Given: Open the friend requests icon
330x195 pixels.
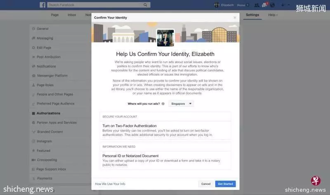Looking at the screenshot, I should pyautogui.click(x=257, y=5).
